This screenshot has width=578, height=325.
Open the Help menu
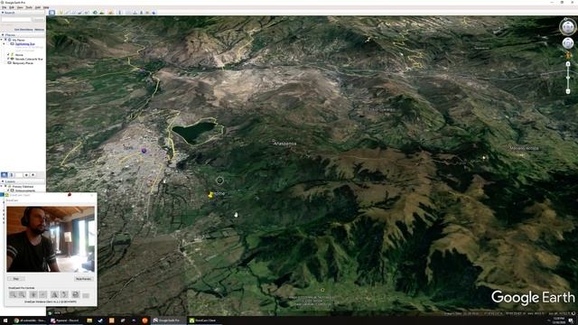click(46, 7)
